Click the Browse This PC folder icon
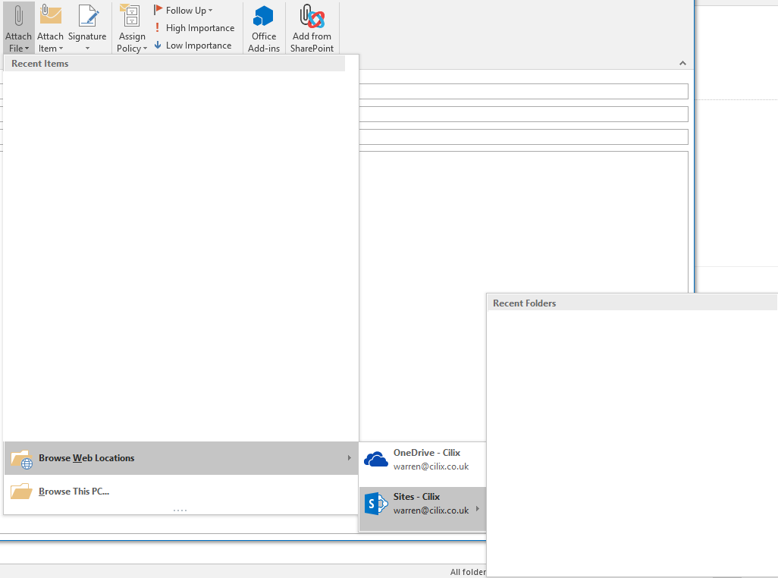778x578 pixels. tap(21, 492)
